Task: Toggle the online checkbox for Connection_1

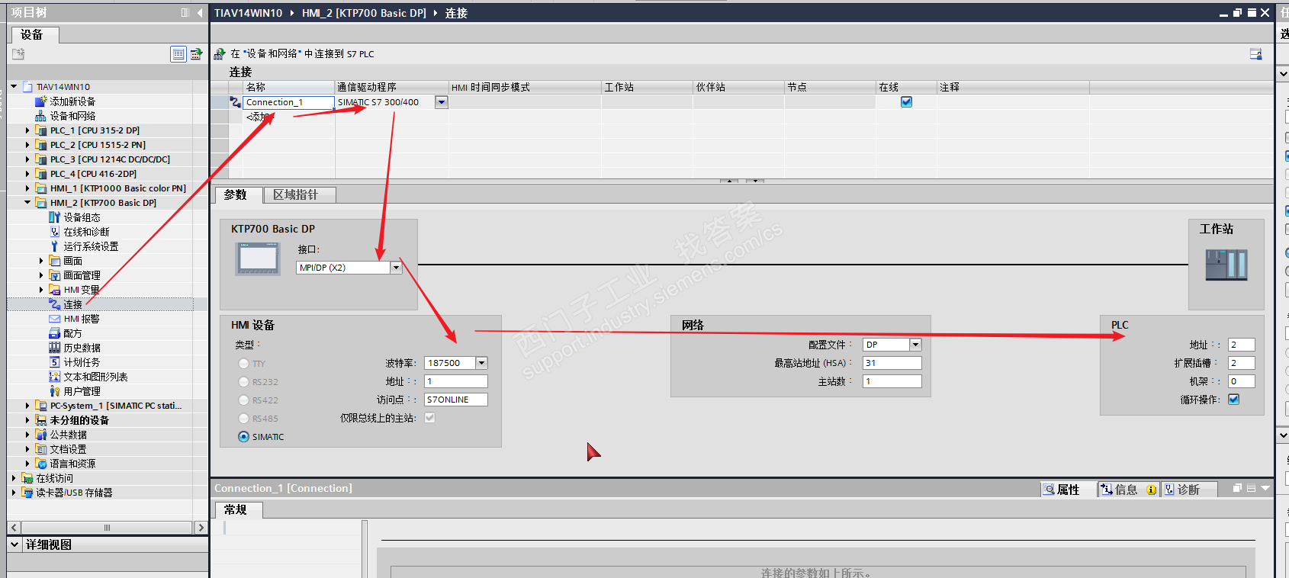Action: point(906,102)
